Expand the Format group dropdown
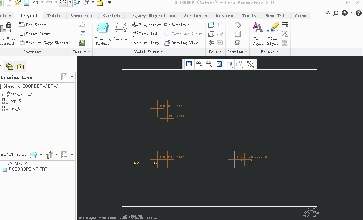The width and height of the screenshot is (363, 220). pyautogui.click(x=277, y=51)
